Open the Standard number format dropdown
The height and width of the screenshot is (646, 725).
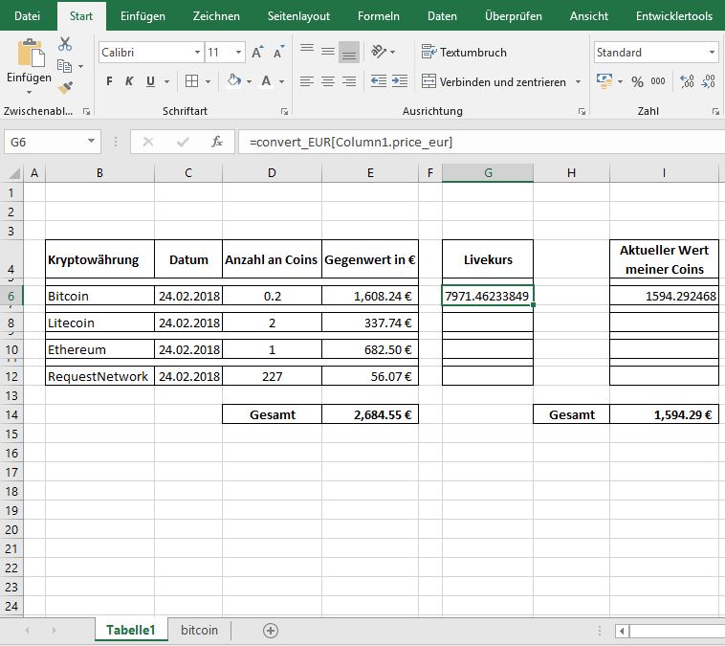(712, 53)
